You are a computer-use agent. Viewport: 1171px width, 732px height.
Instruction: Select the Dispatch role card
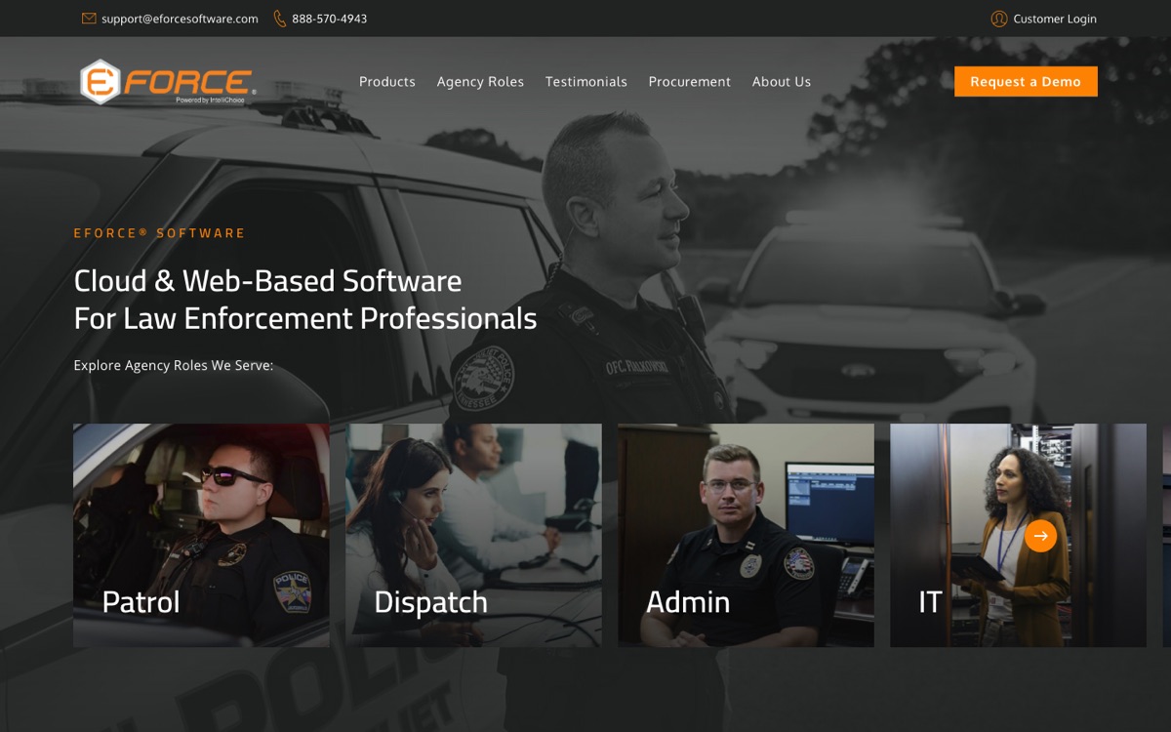473,535
